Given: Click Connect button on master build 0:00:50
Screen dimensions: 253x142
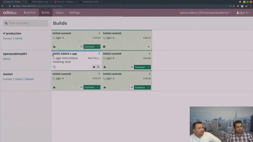Looking at the screenshot, I should pyautogui.click(x=89, y=87).
